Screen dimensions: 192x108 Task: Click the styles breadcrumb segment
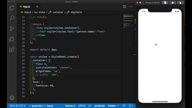tap(42, 12)
